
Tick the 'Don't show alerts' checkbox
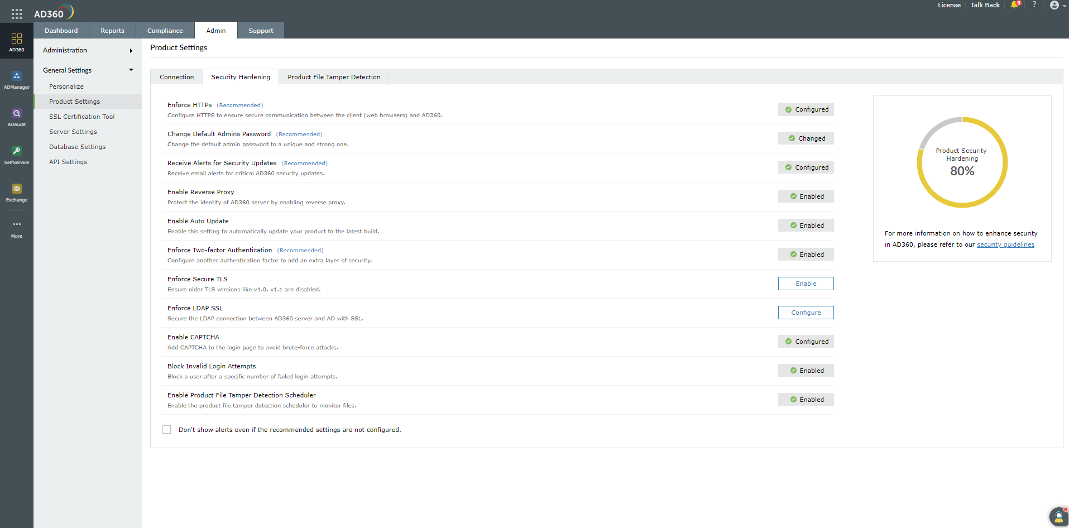point(166,429)
